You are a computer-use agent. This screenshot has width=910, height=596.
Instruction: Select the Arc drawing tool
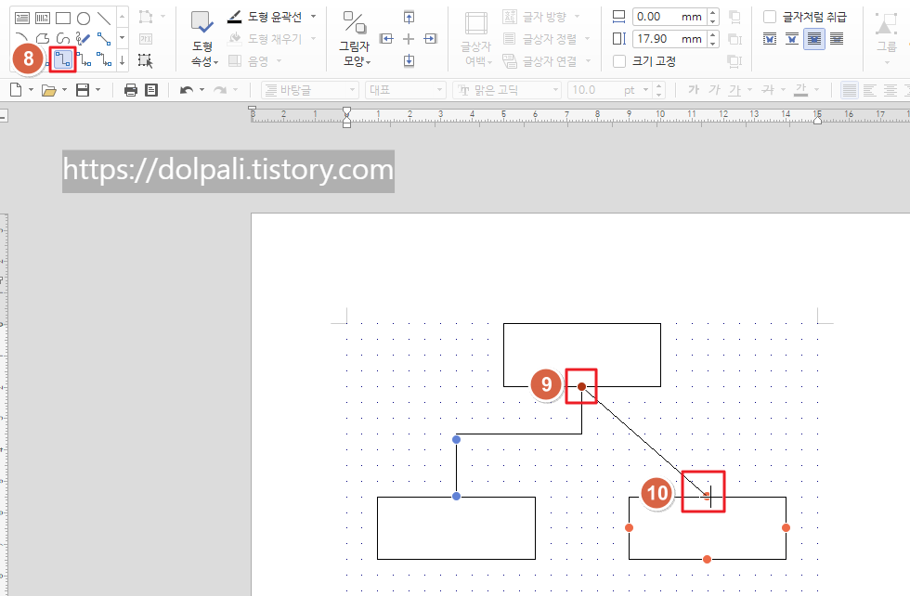[x=22, y=36]
